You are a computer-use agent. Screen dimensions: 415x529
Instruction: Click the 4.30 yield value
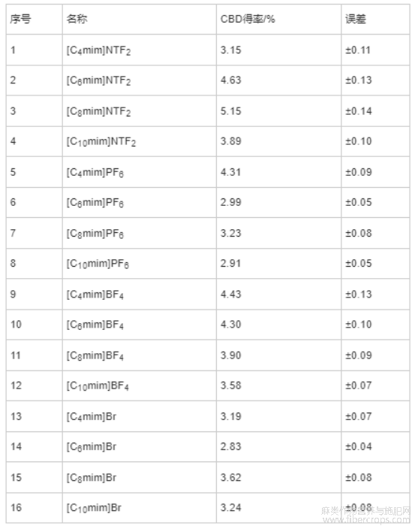(x=230, y=325)
